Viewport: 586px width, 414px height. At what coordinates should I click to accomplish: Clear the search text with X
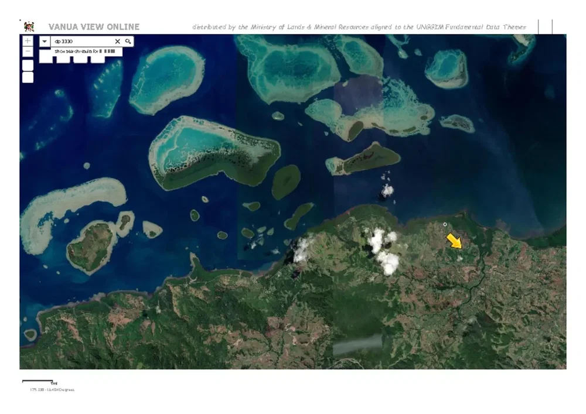coord(117,42)
